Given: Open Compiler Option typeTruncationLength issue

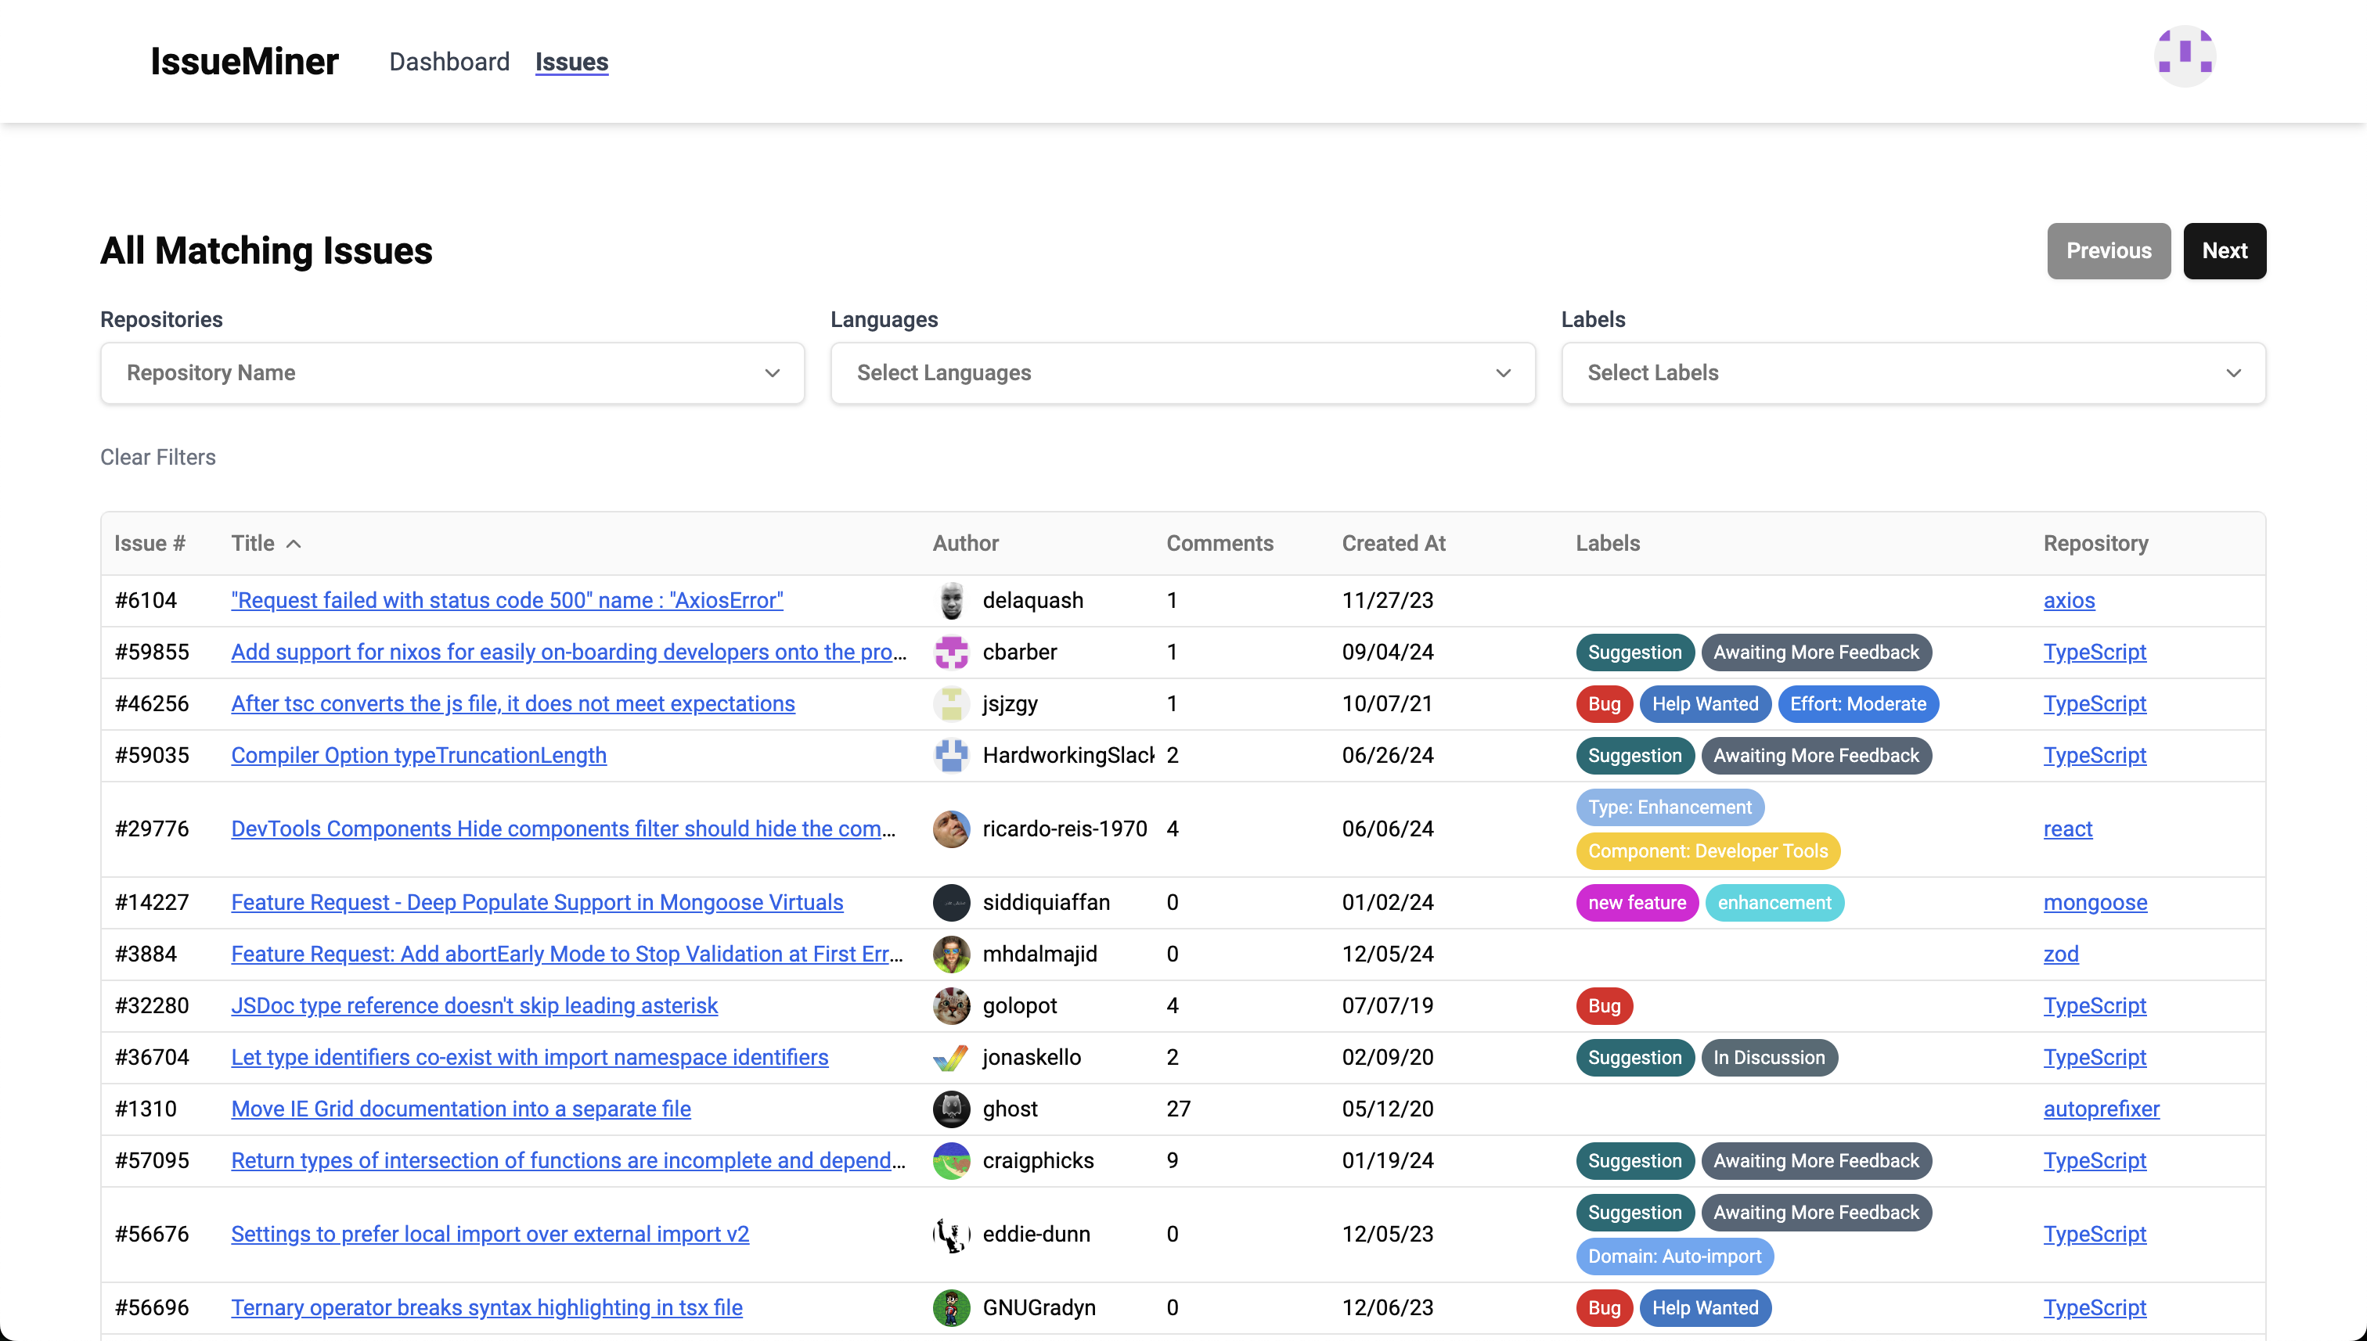Looking at the screenshot, I should tap(418, 755).
